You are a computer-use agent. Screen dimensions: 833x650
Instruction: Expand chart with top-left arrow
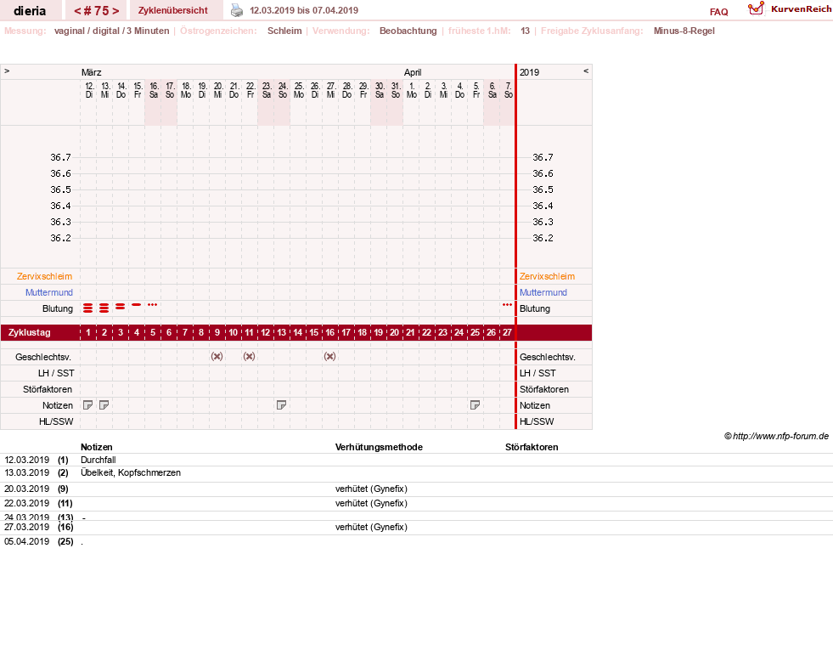[x=7, y=71]
